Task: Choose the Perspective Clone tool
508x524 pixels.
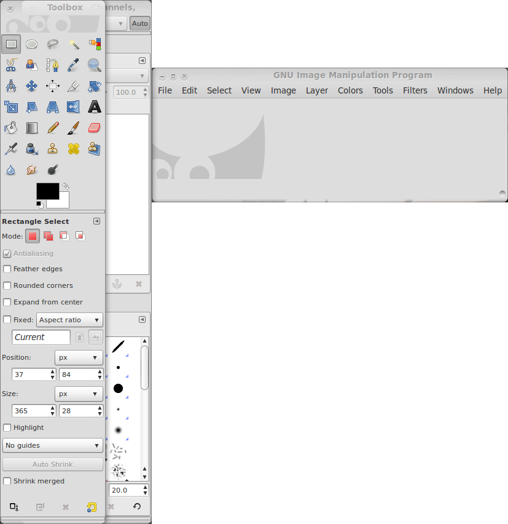Action: tap(95, 149)
